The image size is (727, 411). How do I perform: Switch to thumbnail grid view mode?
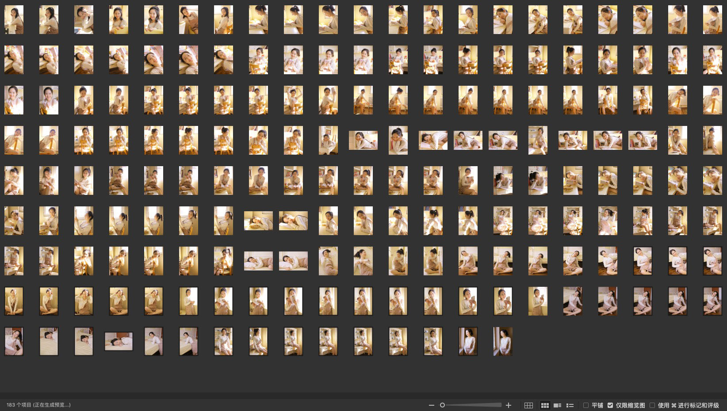click(545, 405)
